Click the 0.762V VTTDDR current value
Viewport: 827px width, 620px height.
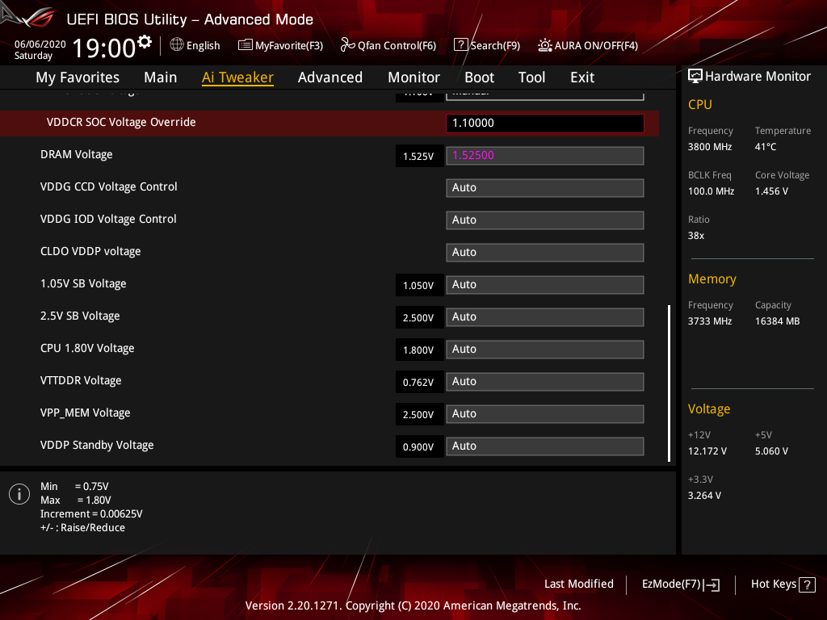pos(419,382)
